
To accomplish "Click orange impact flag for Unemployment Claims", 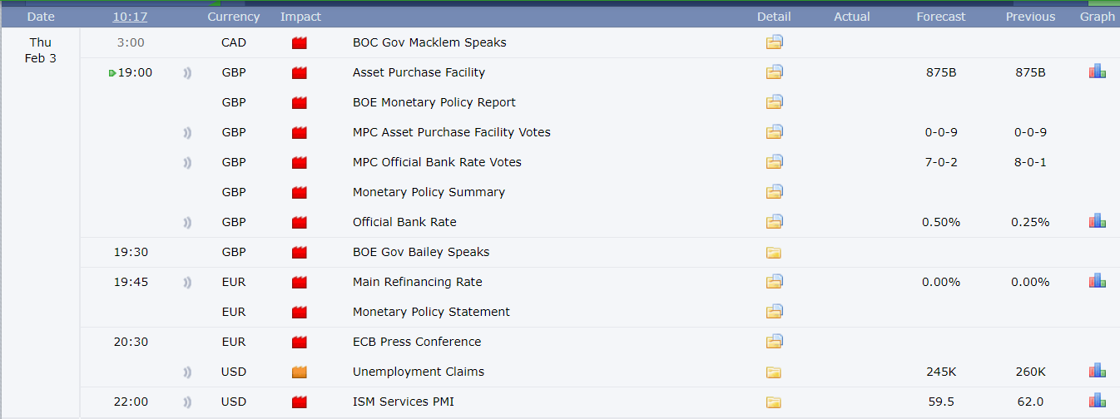I will point(300,372).
